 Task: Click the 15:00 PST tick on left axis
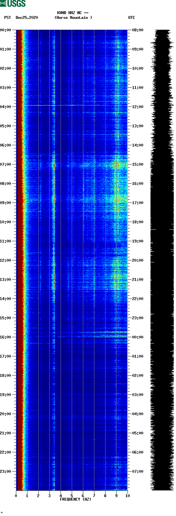click(6, 318)
